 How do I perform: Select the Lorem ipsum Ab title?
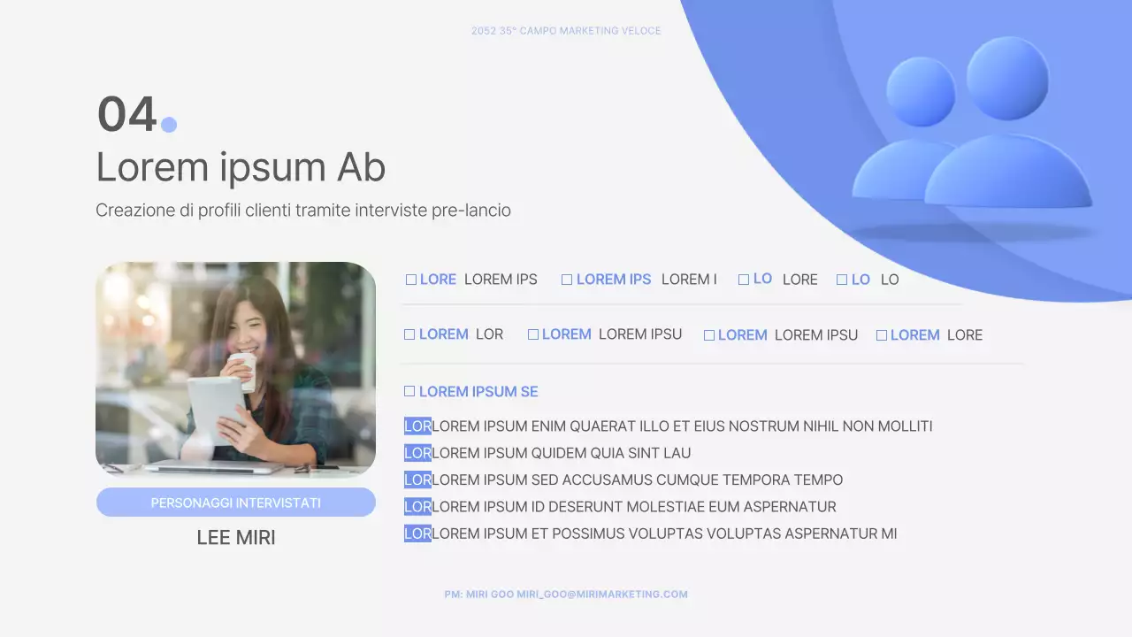click(241, 167)
